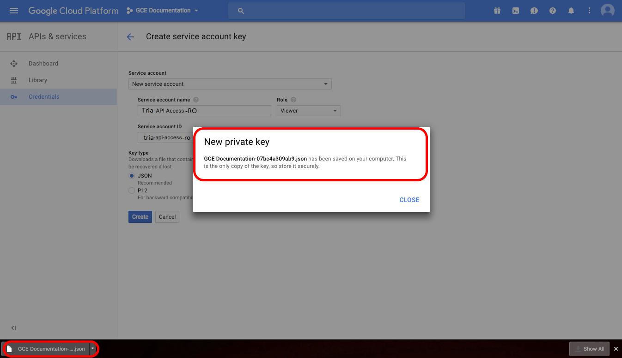Viewport: 622px width, 358px height.
Task: Open the three-dot utilities menu
Action: coord(589,11)
